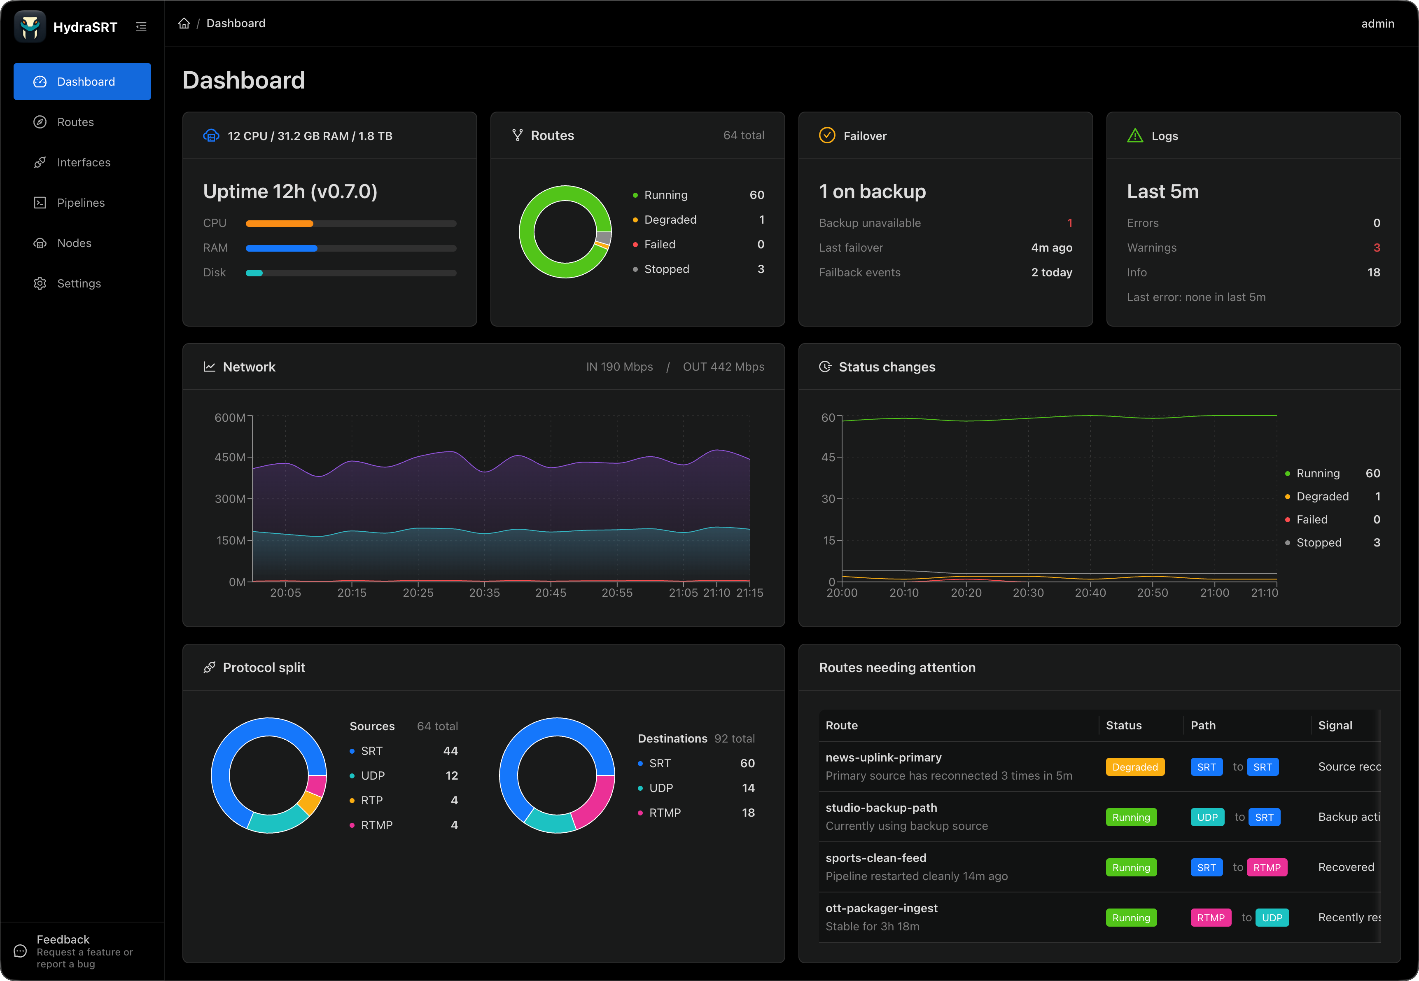Click the 'OUT 442 Mbps' network label
The image size is (1419, 981).
click(x=724, y=367)
